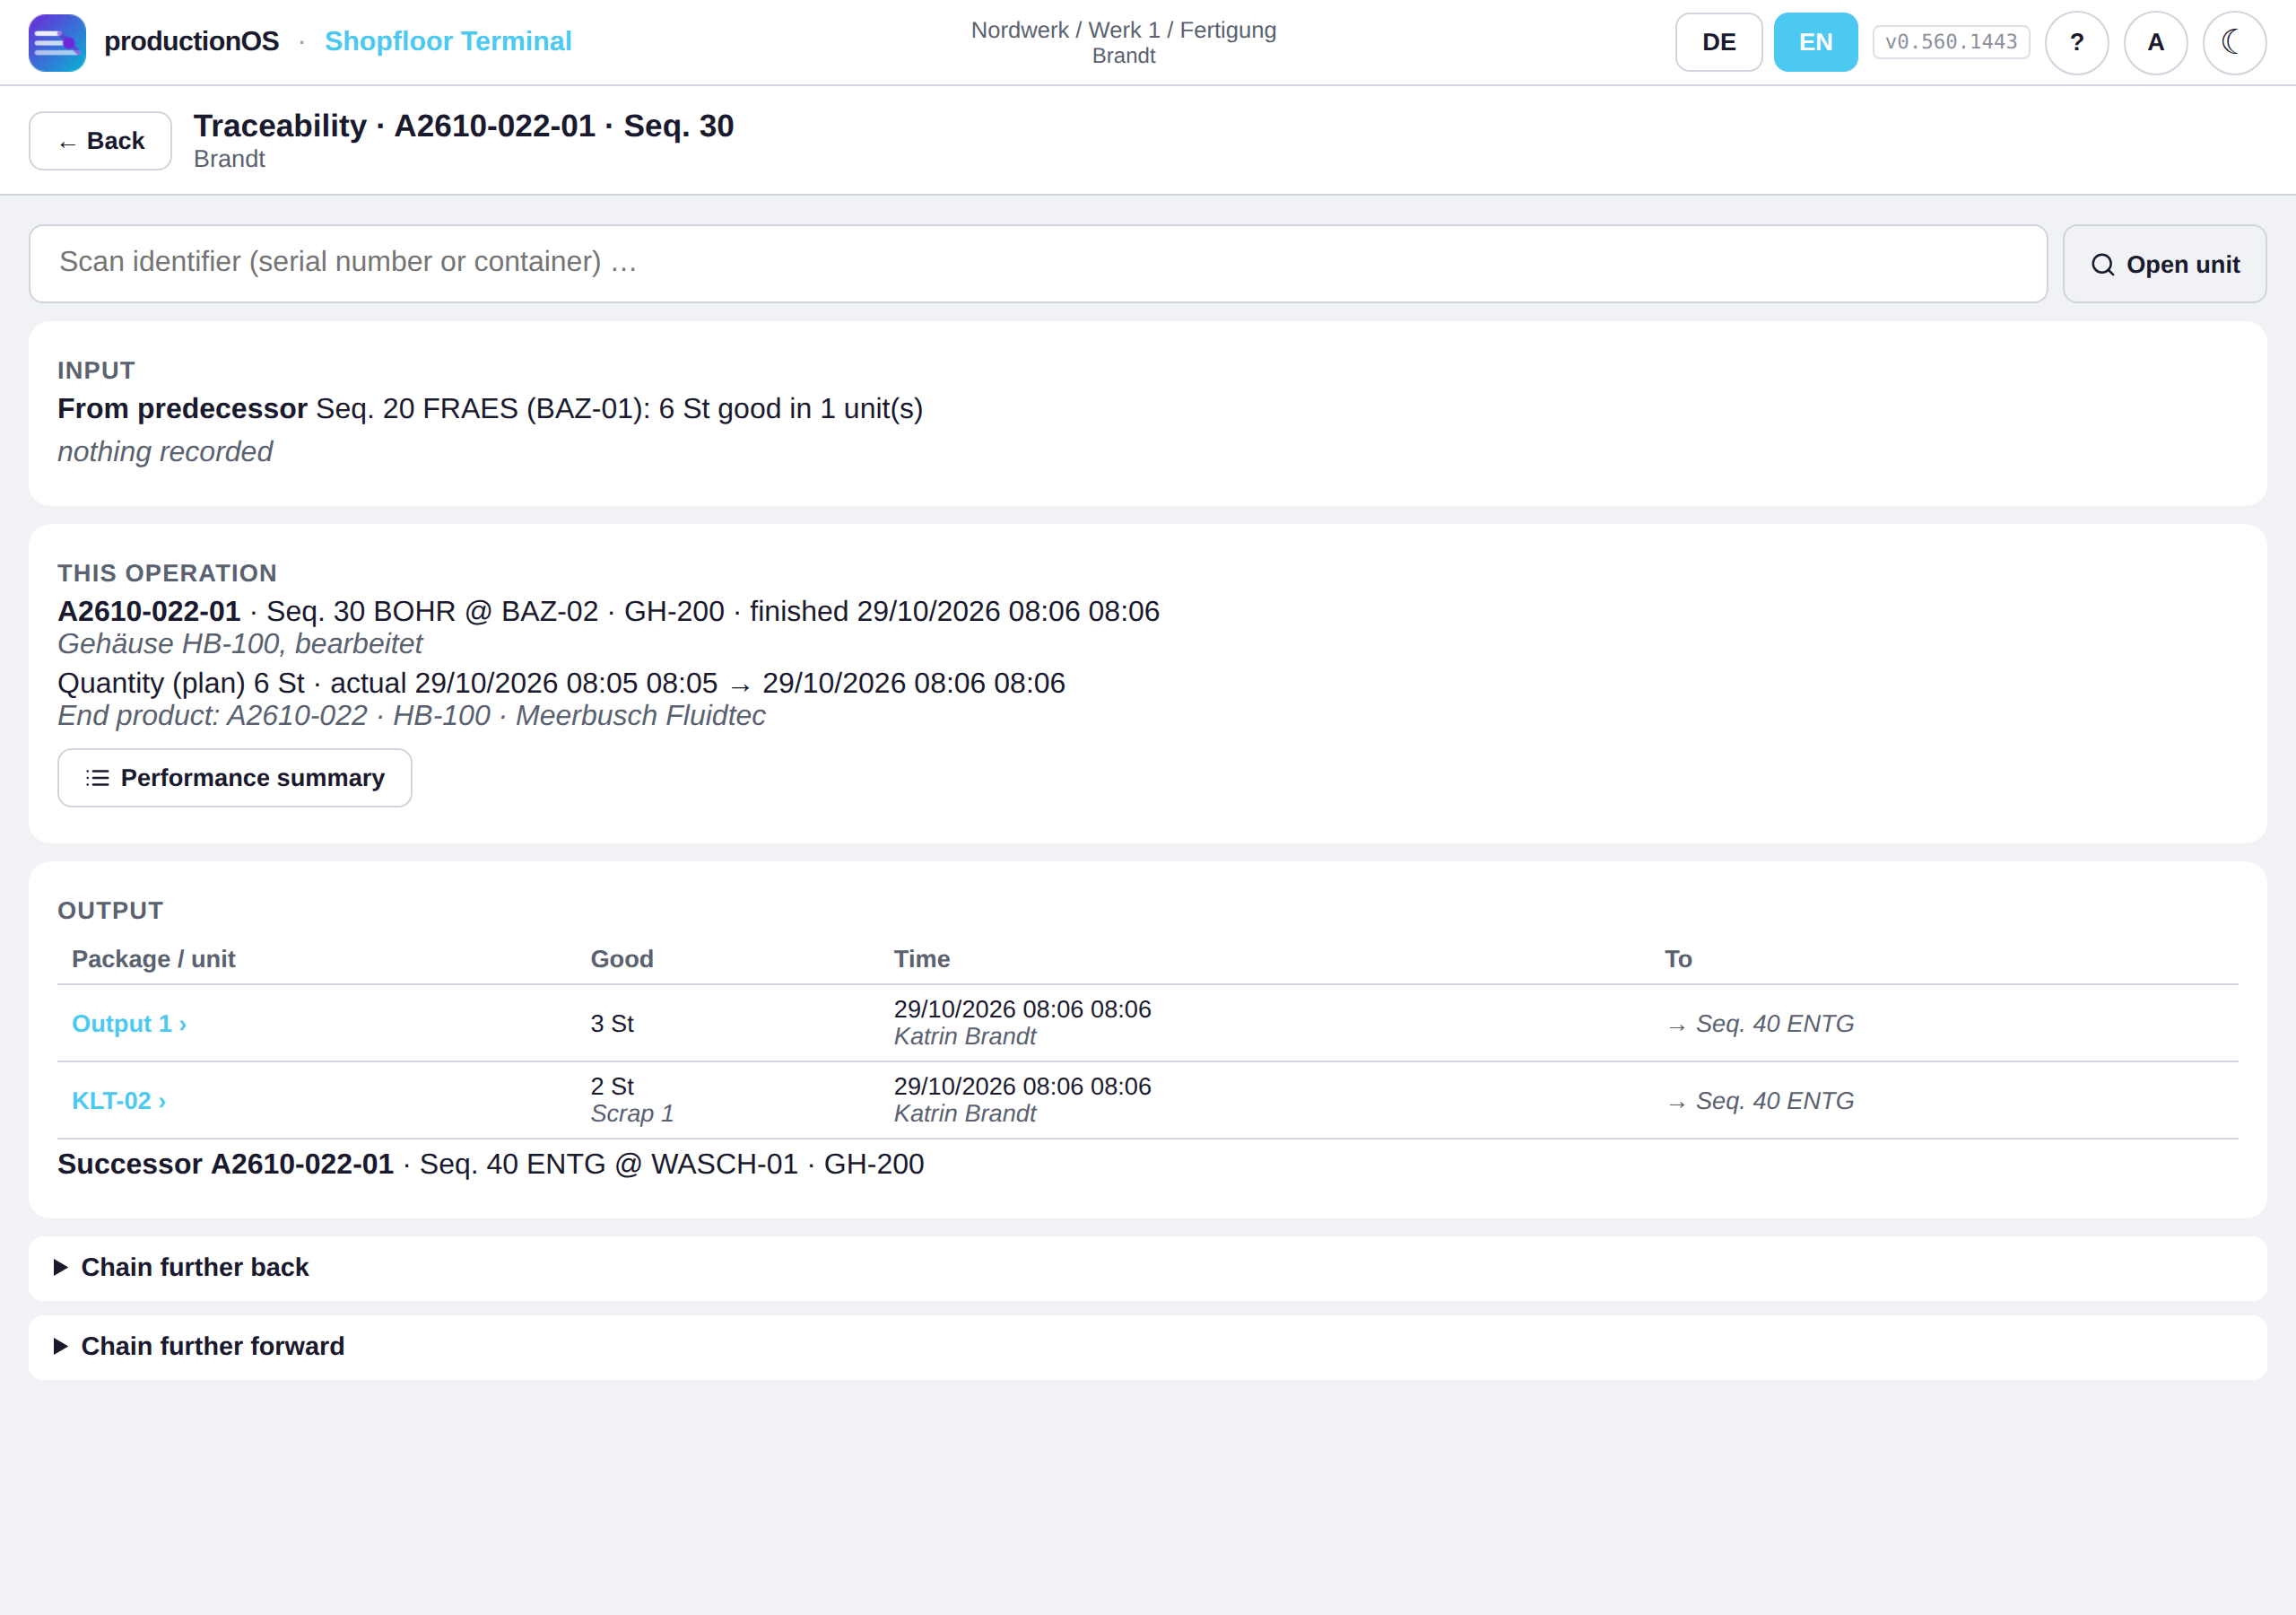Open the KLT-02 container link

pos(119,1101)
